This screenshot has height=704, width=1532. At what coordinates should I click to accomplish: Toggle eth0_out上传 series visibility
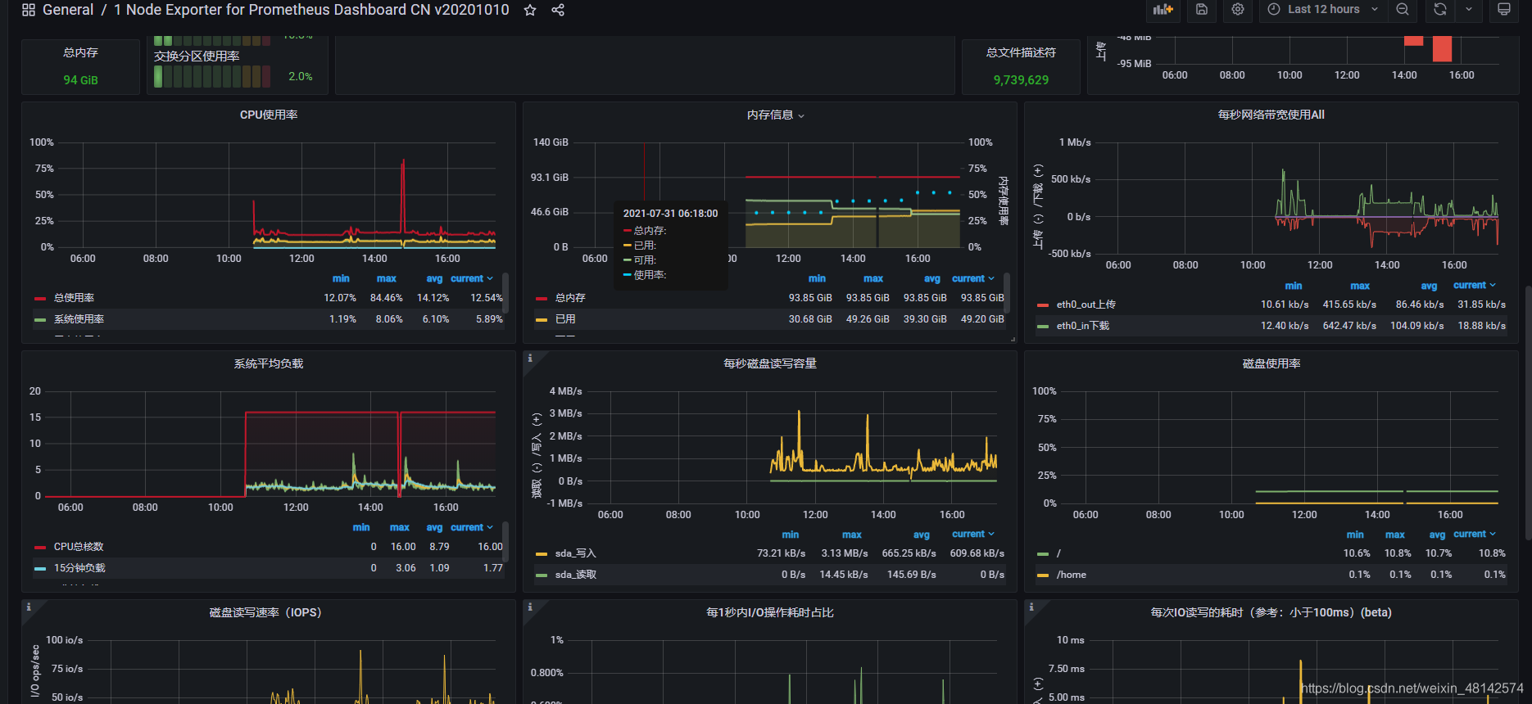click(1086, 305)
